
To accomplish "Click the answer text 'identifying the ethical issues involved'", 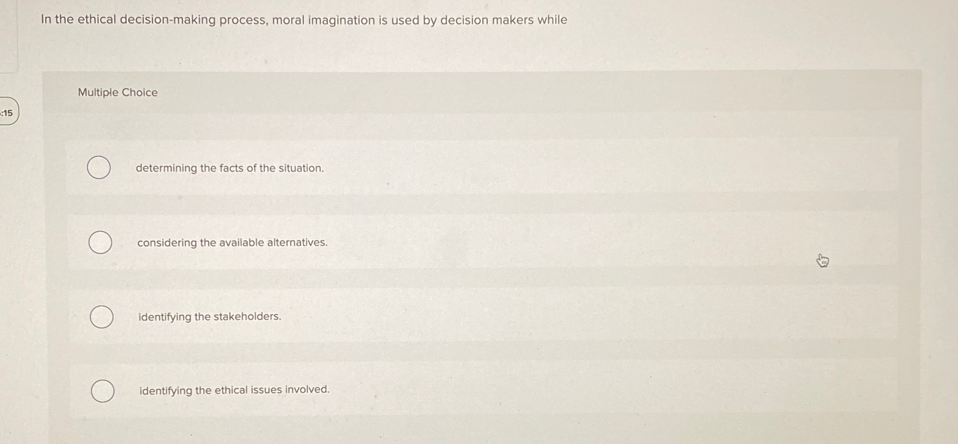I will pos(234,390).
